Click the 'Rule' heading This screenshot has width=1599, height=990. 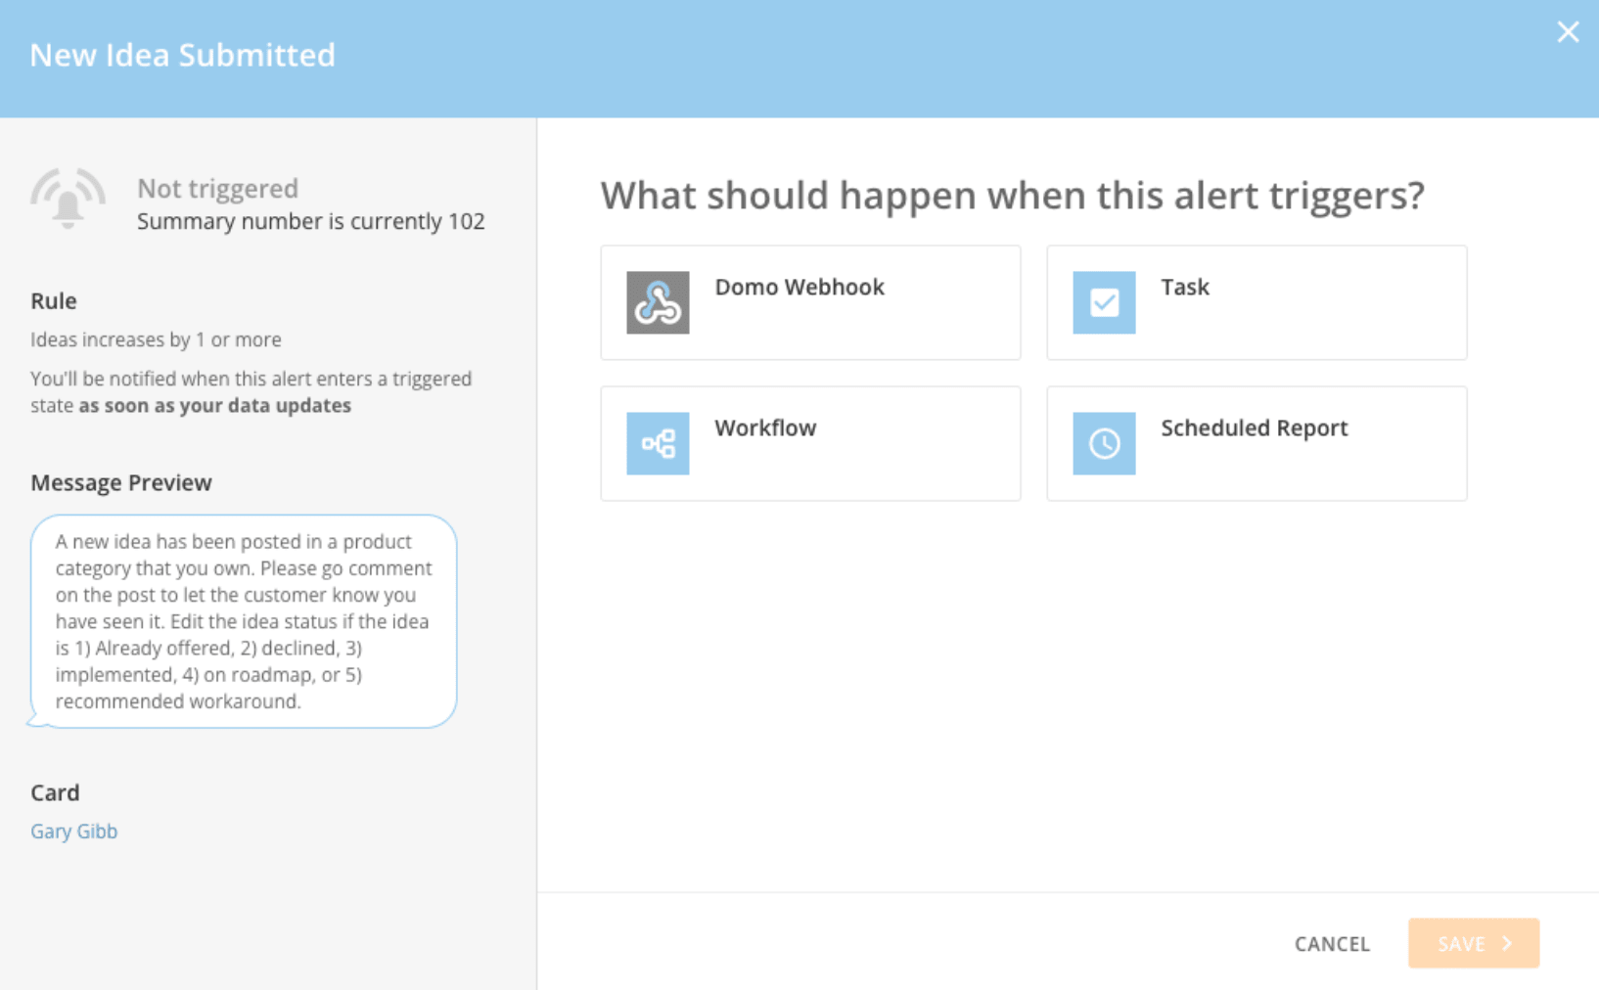pos(54,300)
